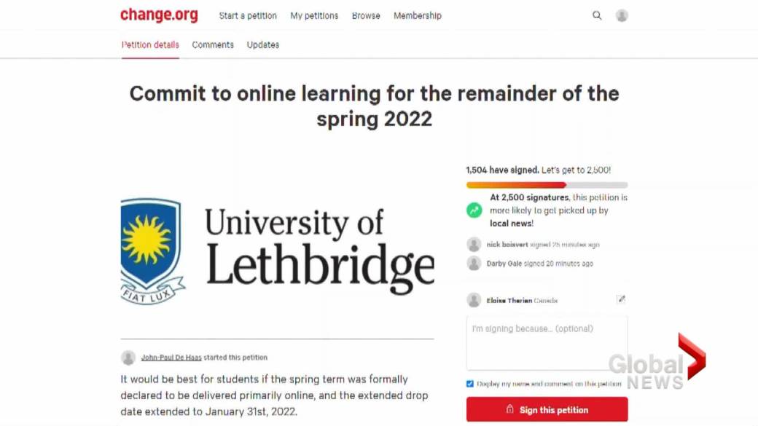
Task: Open the Start a petition menu
Action: [x=248, y=15]
